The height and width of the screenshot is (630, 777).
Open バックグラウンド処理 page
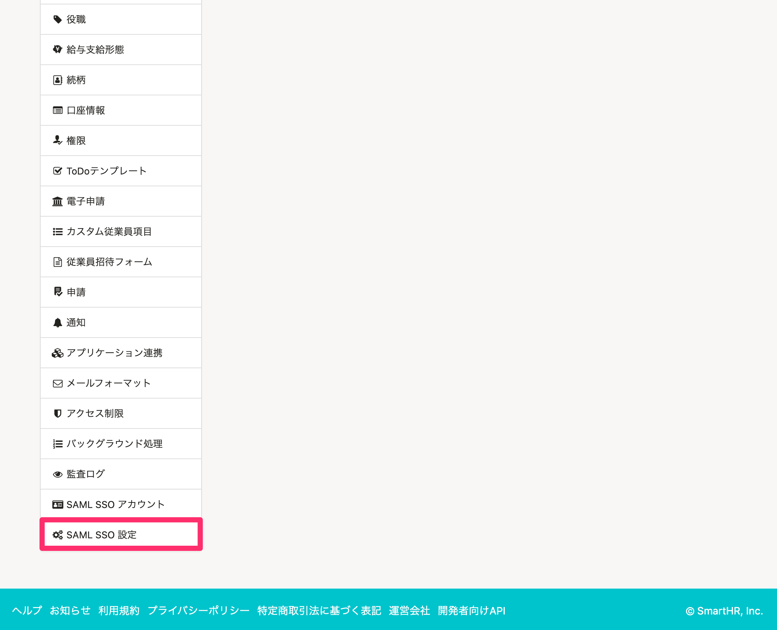tap(121, 444)
